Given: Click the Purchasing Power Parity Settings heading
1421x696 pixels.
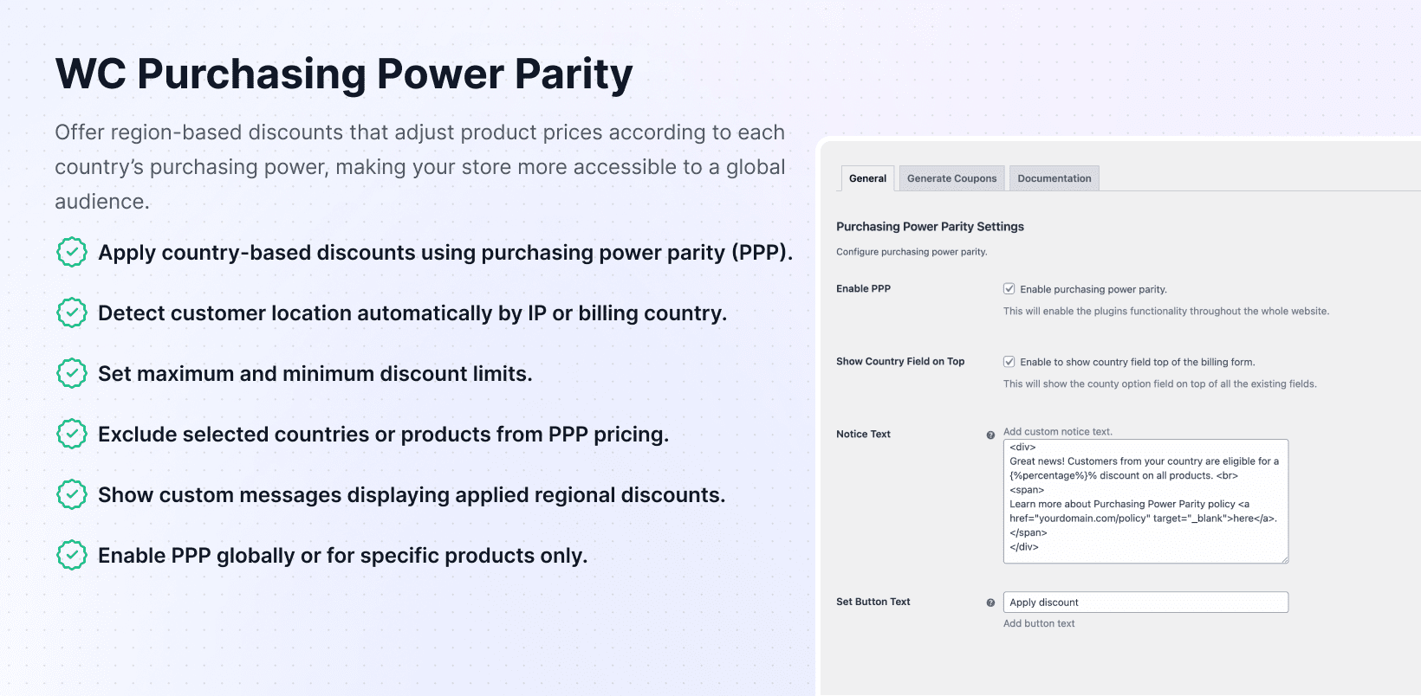Looking at the screenshot, I should pos(930,227).
